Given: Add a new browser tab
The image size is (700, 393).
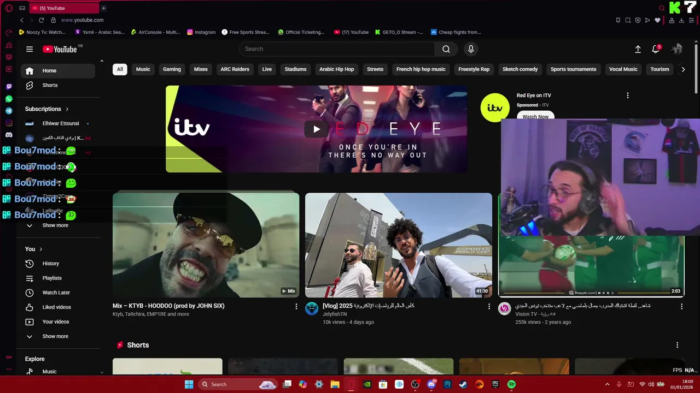Looking at the screenshot, I should click(103, 8).
